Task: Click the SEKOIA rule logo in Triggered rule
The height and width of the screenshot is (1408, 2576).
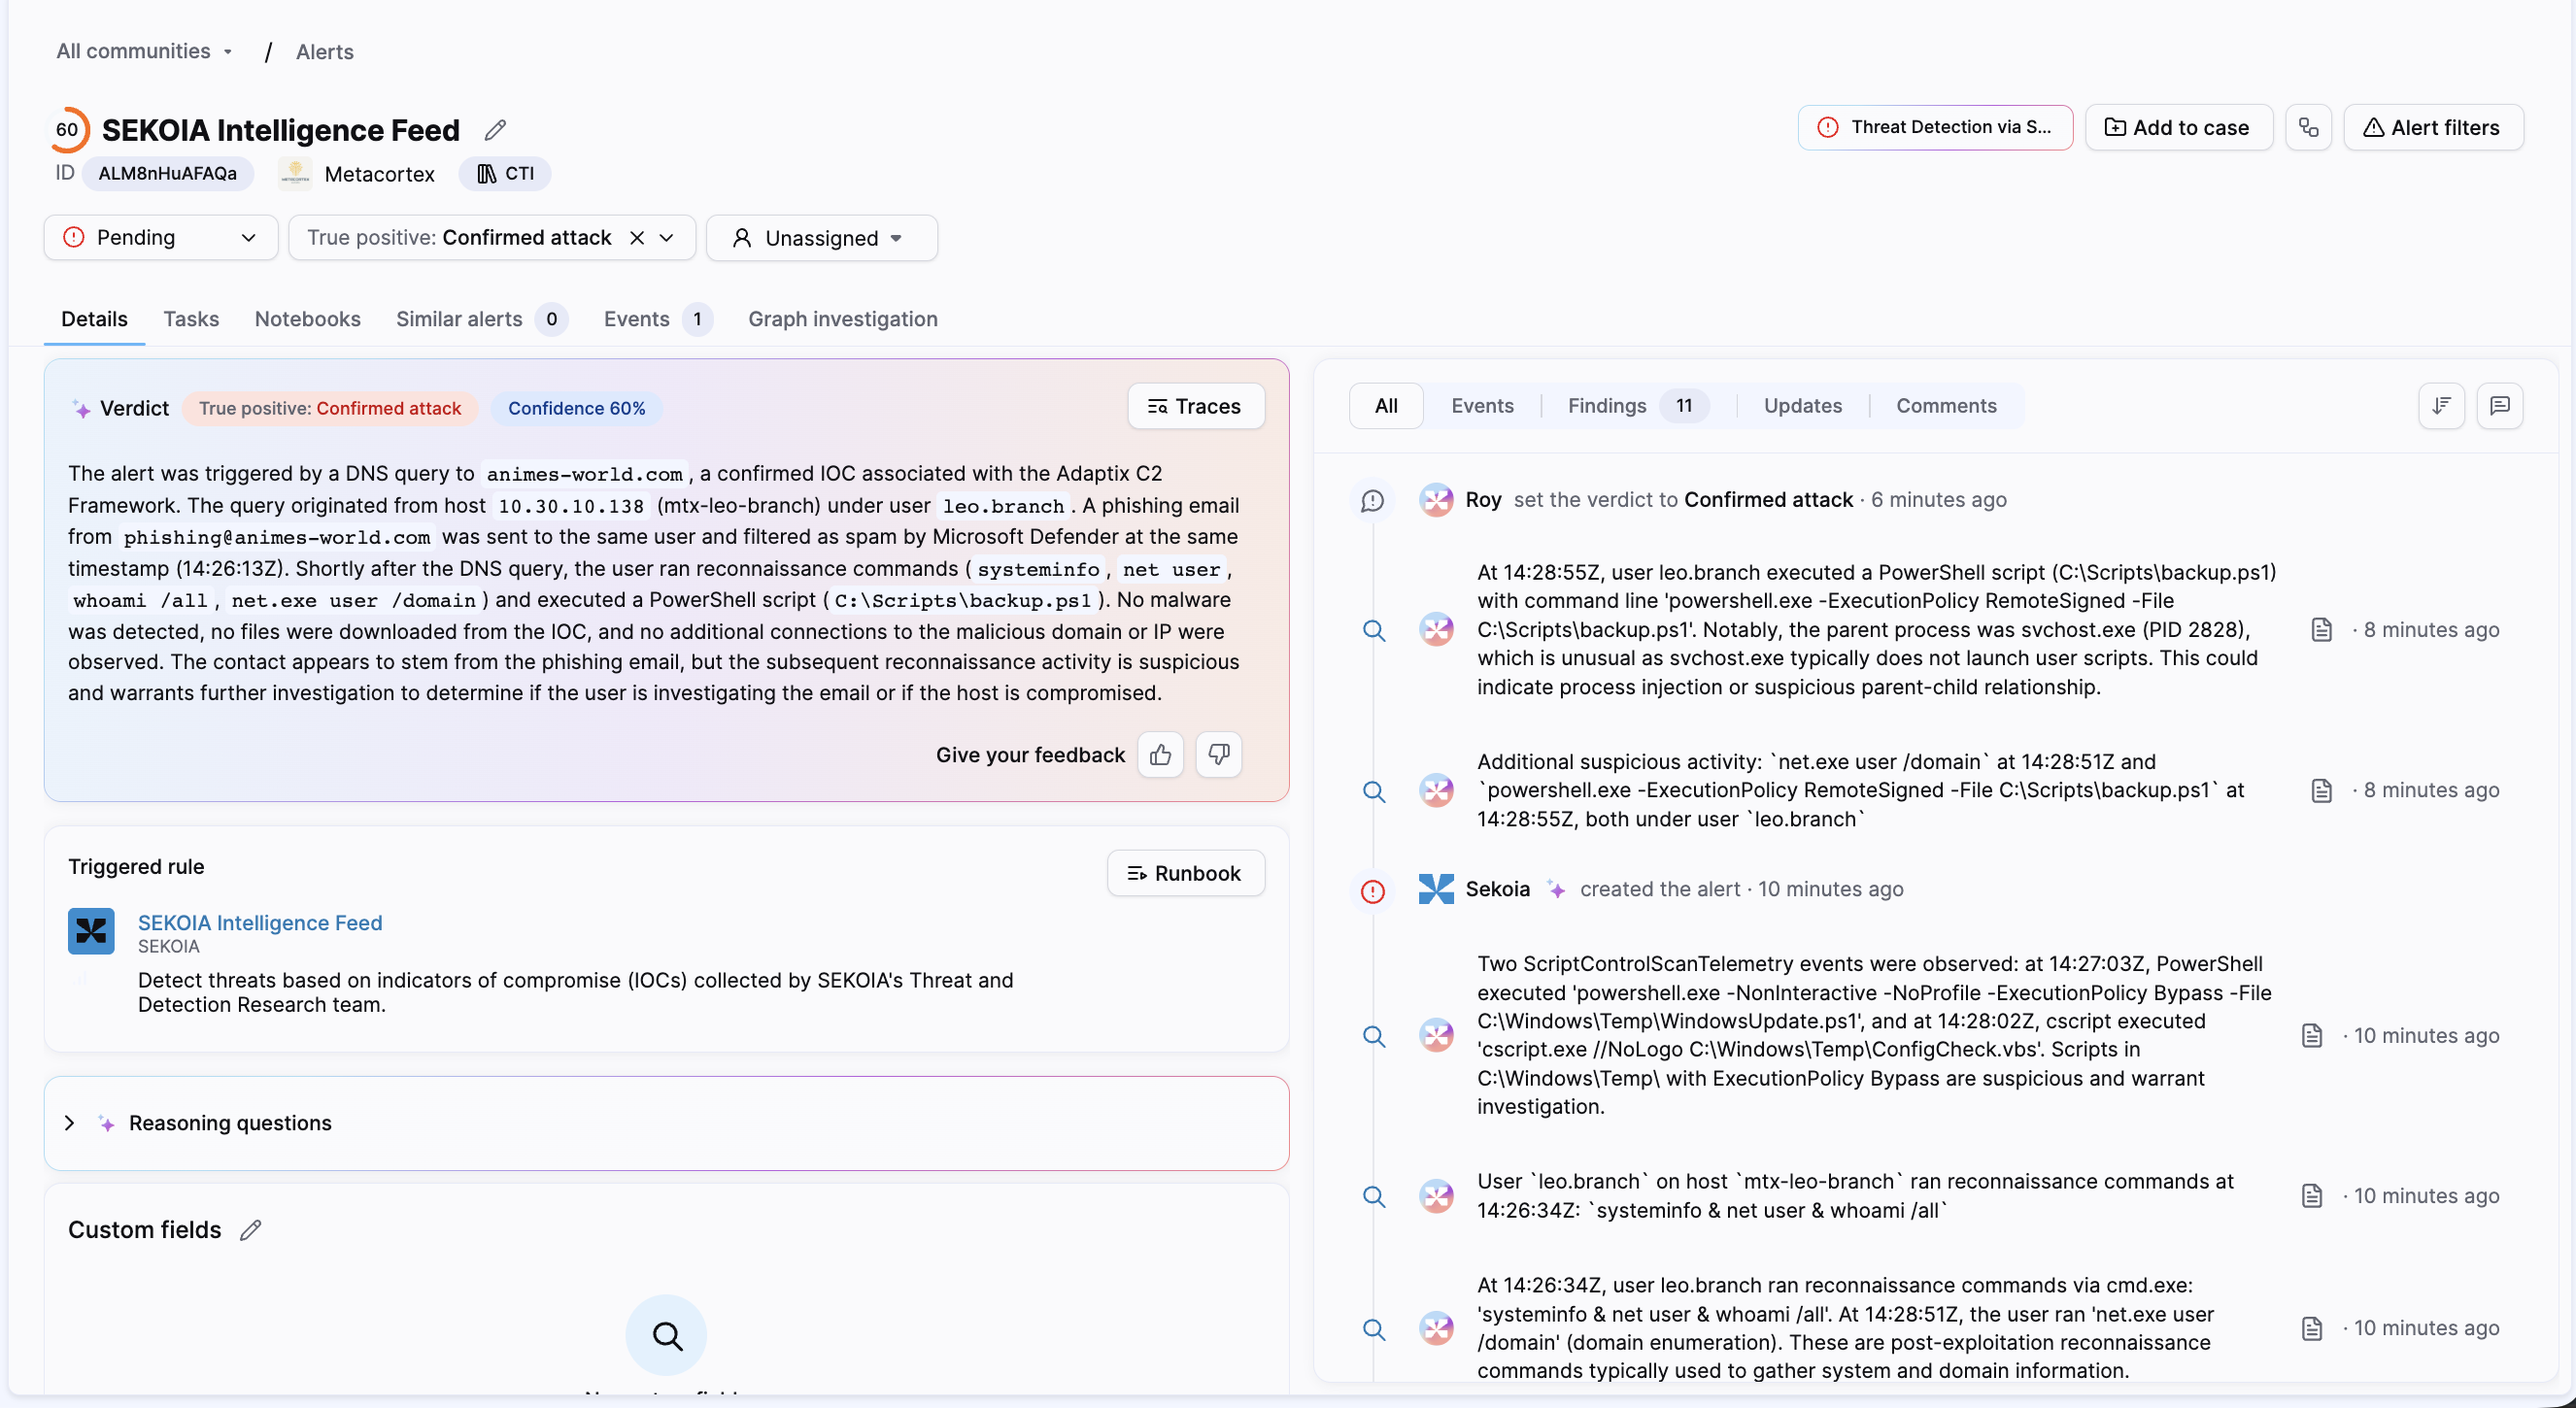Action: 91,931
